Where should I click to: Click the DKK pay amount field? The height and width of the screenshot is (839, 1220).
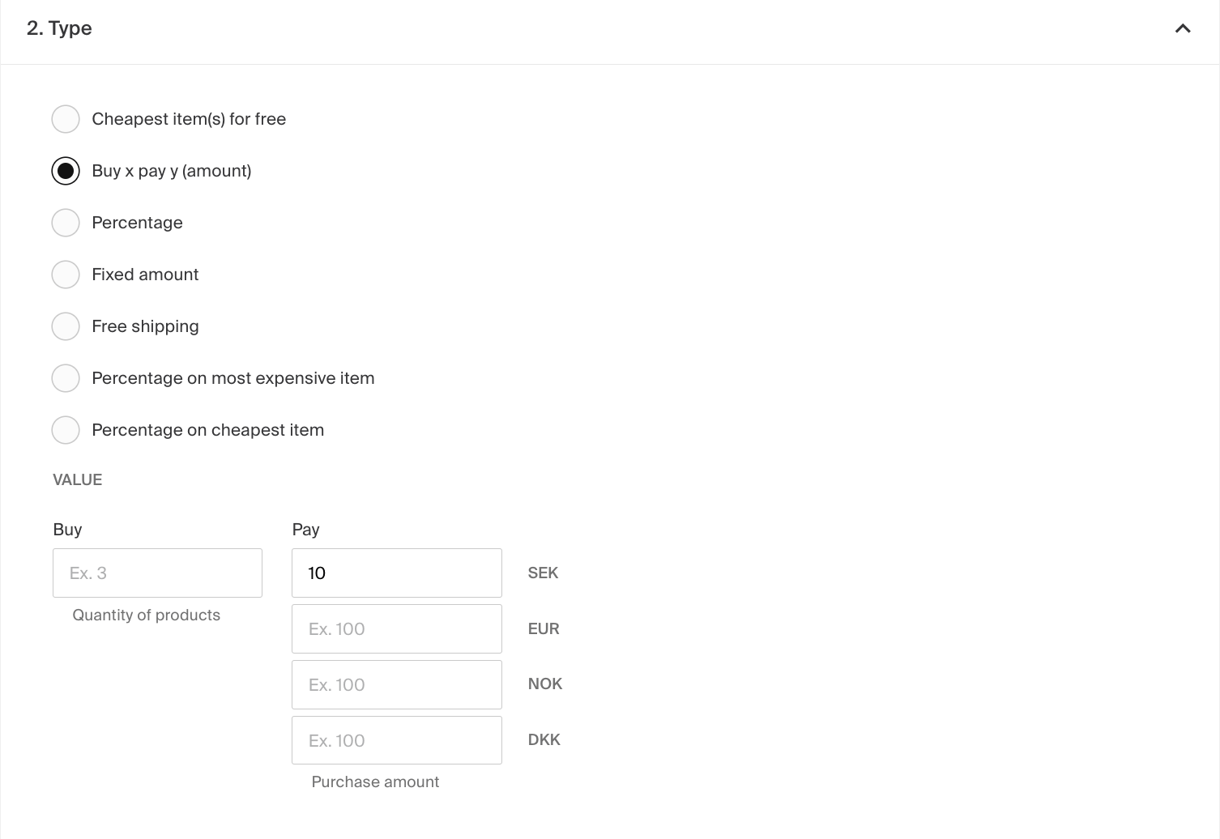[396, 740]
